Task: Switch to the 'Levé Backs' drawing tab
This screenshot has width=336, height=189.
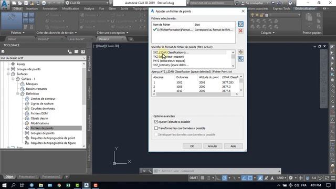Action: pyautogui.click(x=76, y=39)
